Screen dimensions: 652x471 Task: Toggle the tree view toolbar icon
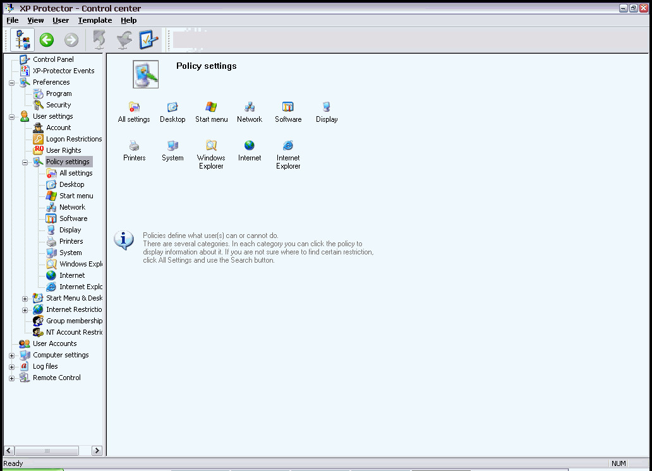click(22, 40)
